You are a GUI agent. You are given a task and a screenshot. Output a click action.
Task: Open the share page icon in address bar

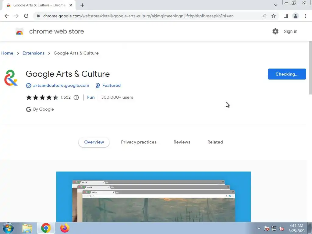(x=264, y=16)
